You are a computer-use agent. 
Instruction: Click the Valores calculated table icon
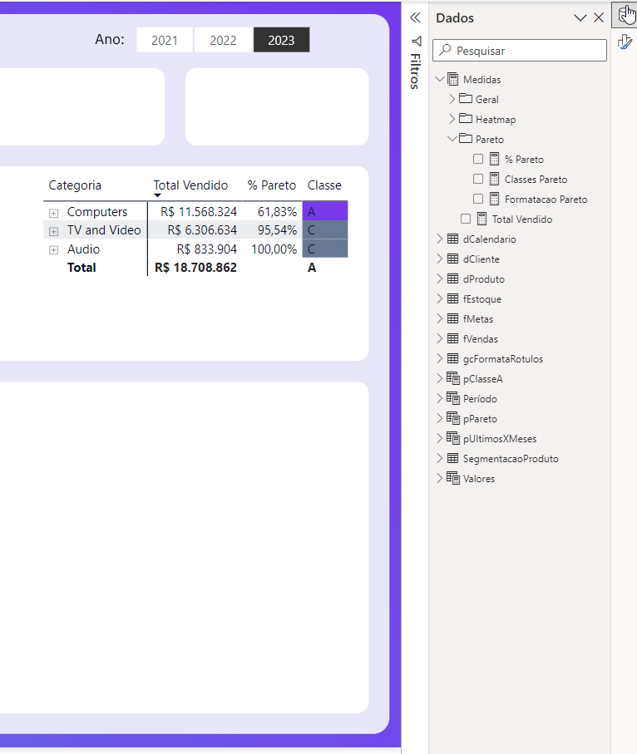pyautogui.click(x=452, y=478)
